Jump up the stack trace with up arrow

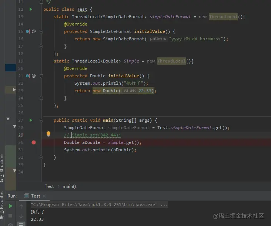tap(21, 206)
